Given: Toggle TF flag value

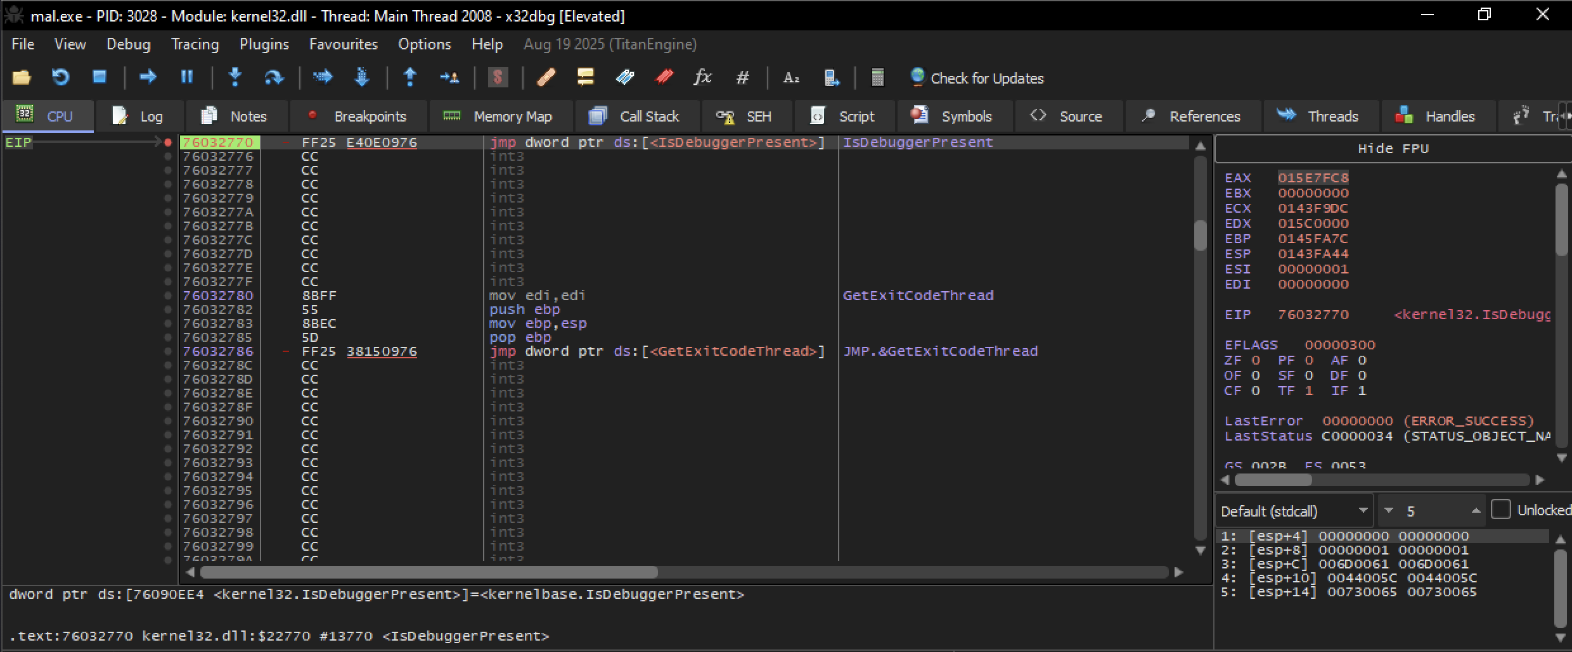Looking at the screenshot, I should click(x=1309, y=391).
